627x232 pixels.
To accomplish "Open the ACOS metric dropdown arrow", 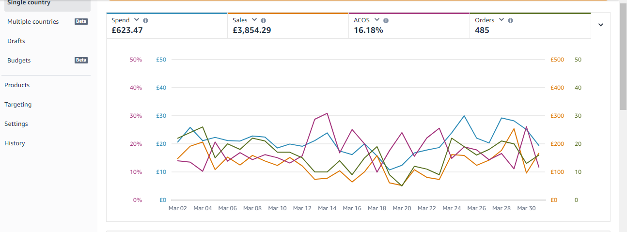I will (x=376, y=20).
